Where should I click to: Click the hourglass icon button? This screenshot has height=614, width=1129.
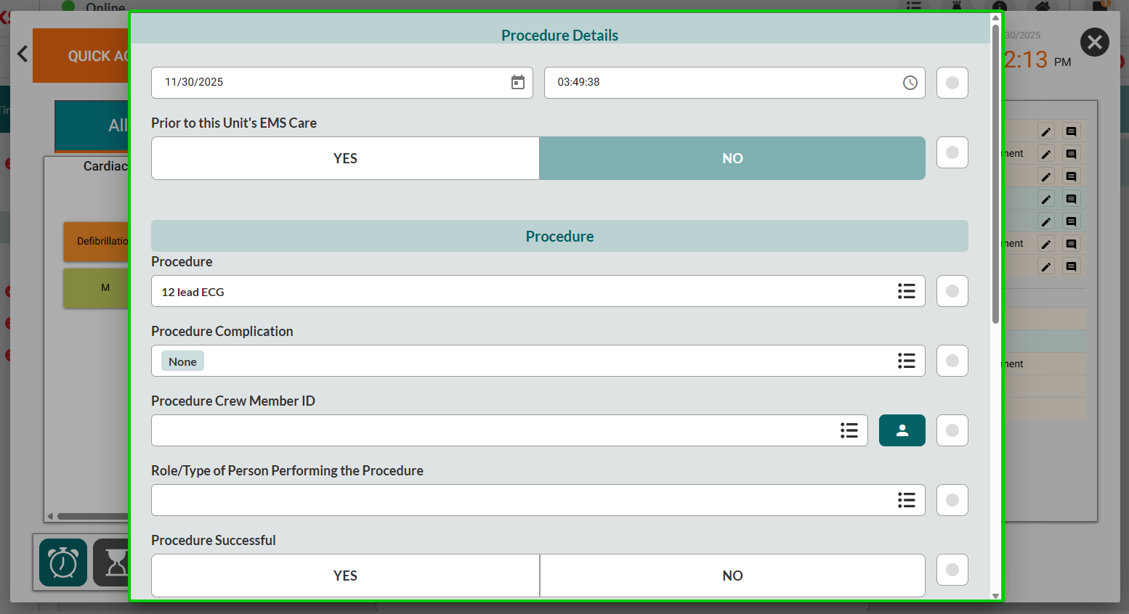pyautogui.click(x=113, y=562)
